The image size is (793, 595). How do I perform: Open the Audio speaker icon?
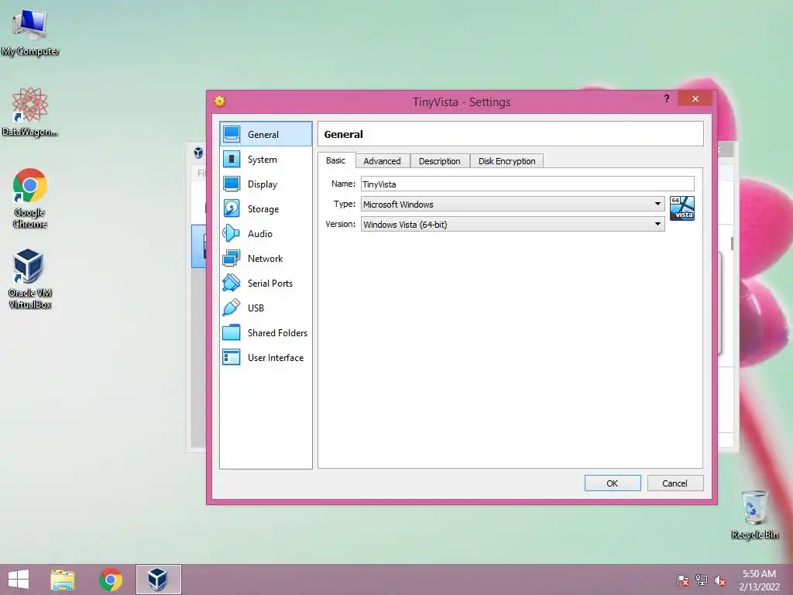[x=232, y=233]
